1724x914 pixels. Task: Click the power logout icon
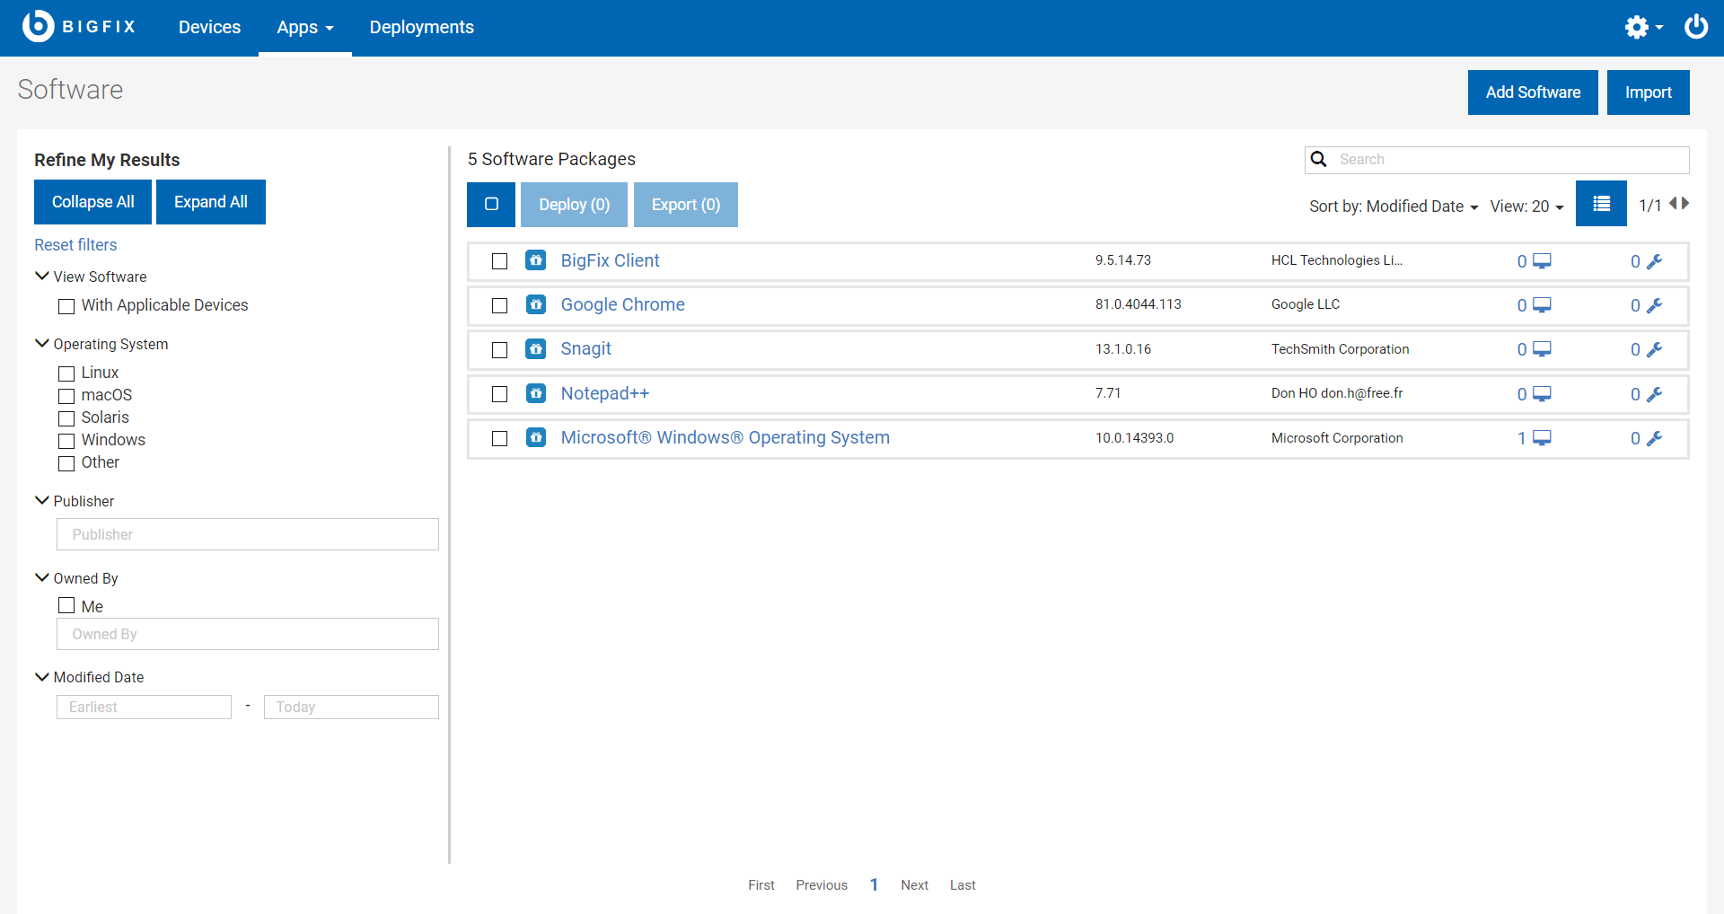coord(1695,27)
